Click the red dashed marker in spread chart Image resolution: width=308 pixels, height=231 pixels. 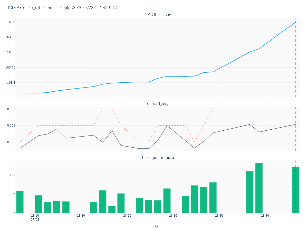click(x=296, y=129)
